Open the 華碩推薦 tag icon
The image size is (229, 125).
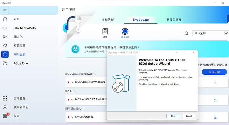[5, 45]
